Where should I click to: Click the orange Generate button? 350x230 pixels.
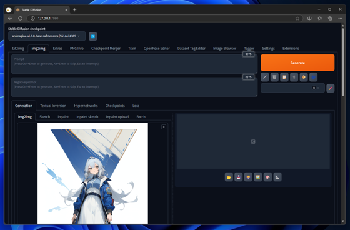[297, 62]
